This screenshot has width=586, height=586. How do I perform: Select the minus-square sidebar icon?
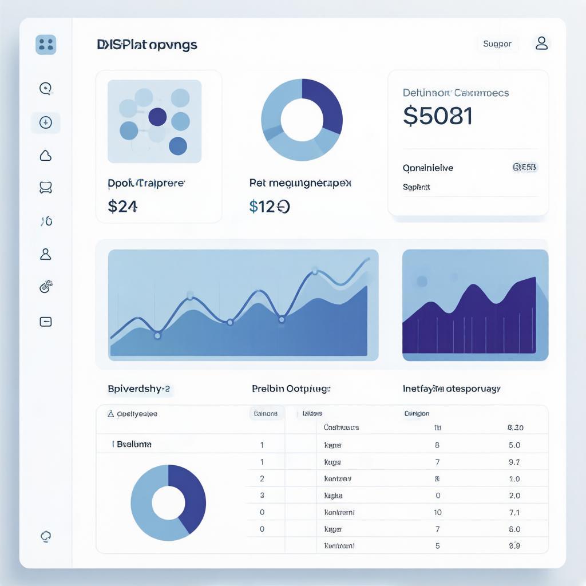point(46,322)
